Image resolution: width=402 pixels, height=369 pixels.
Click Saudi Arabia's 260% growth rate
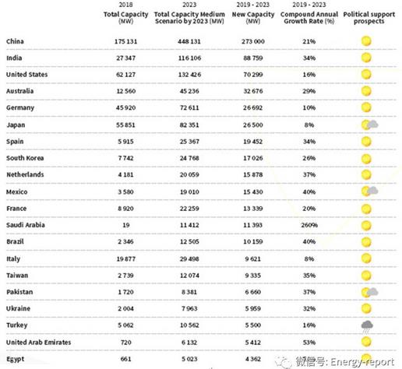309,225
